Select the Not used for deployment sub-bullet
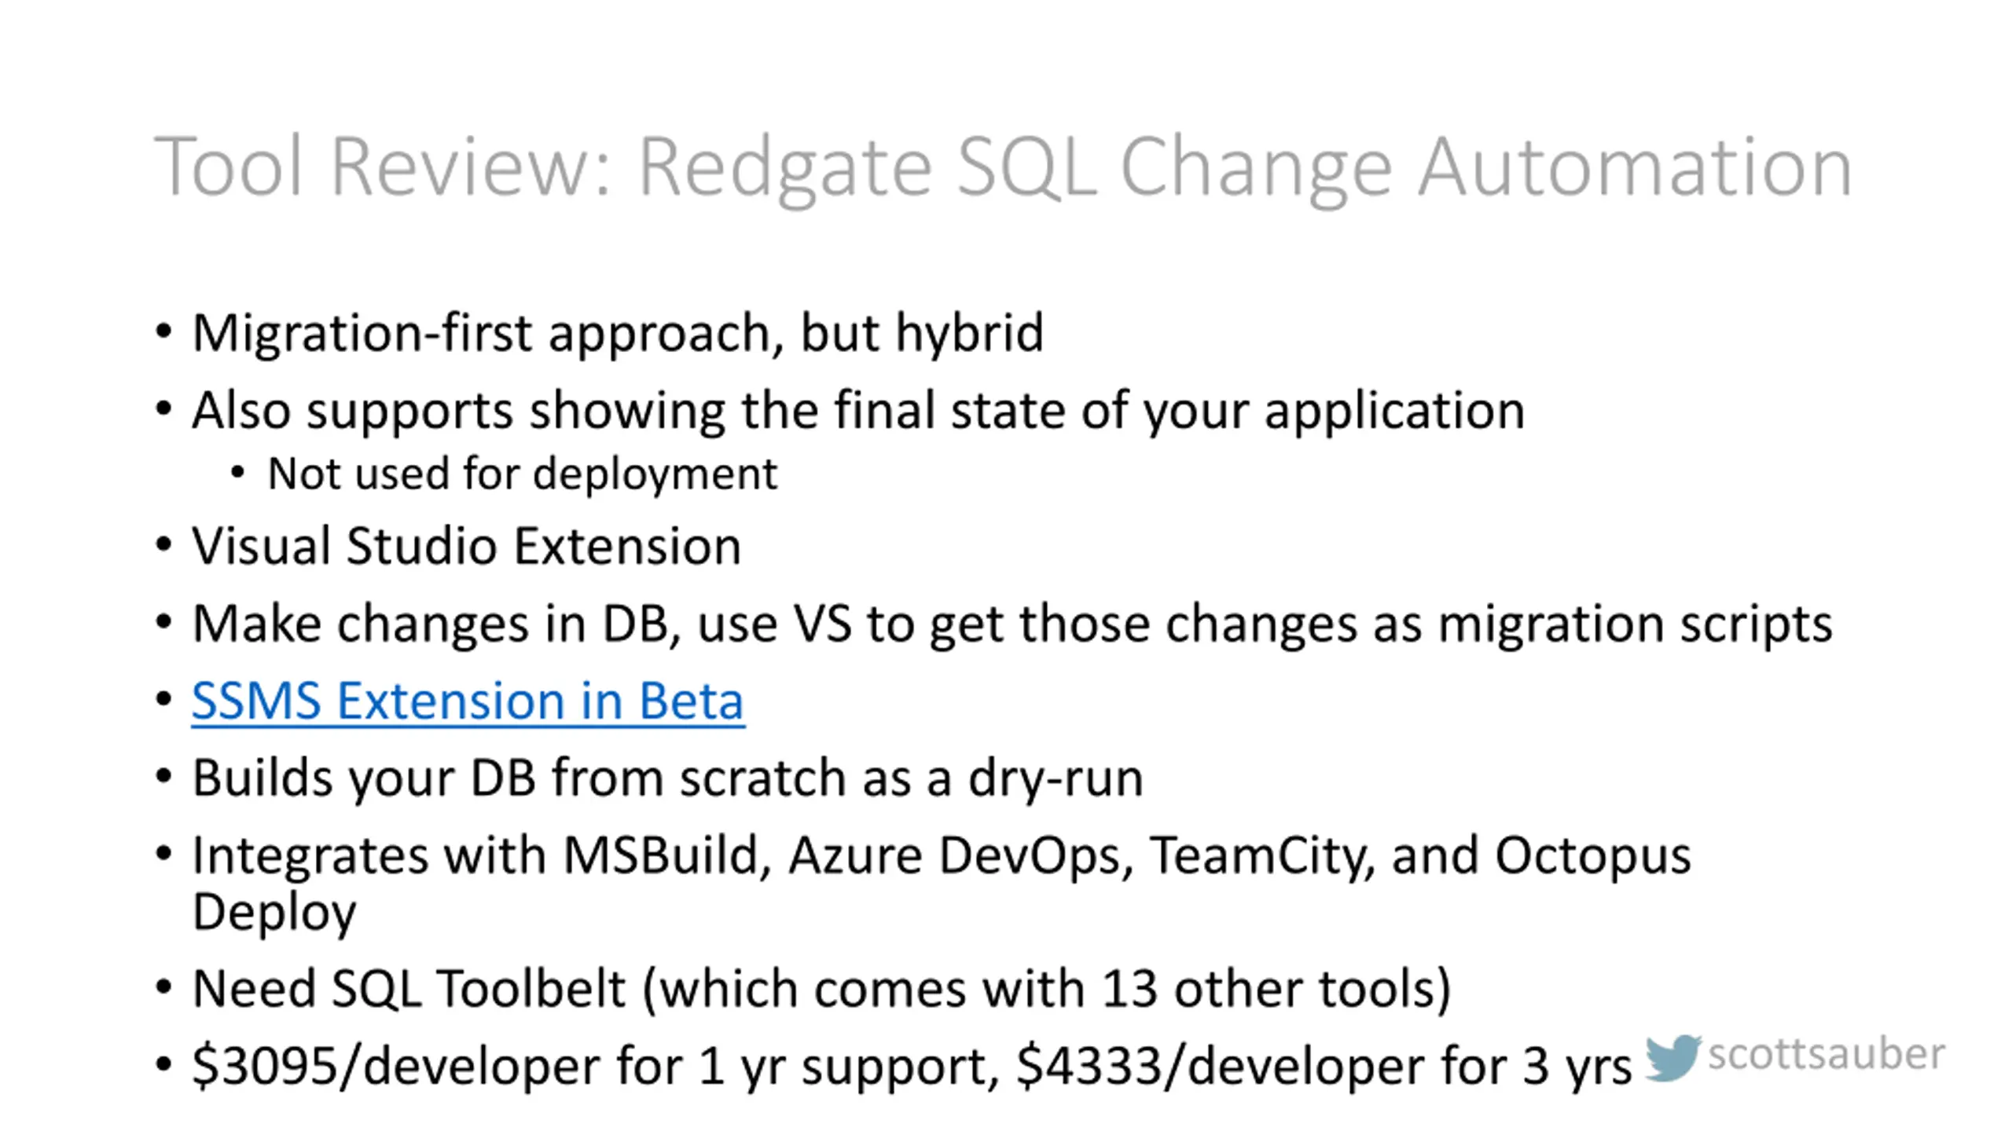Image resolution: width=2012 pixels, height=1131 pixels. [x=522, y=474]
